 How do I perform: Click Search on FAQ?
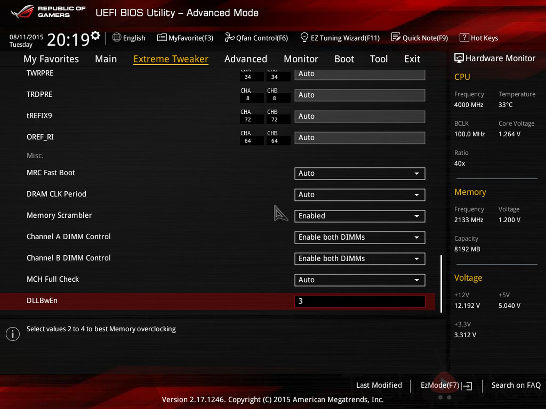coord(516,385)
